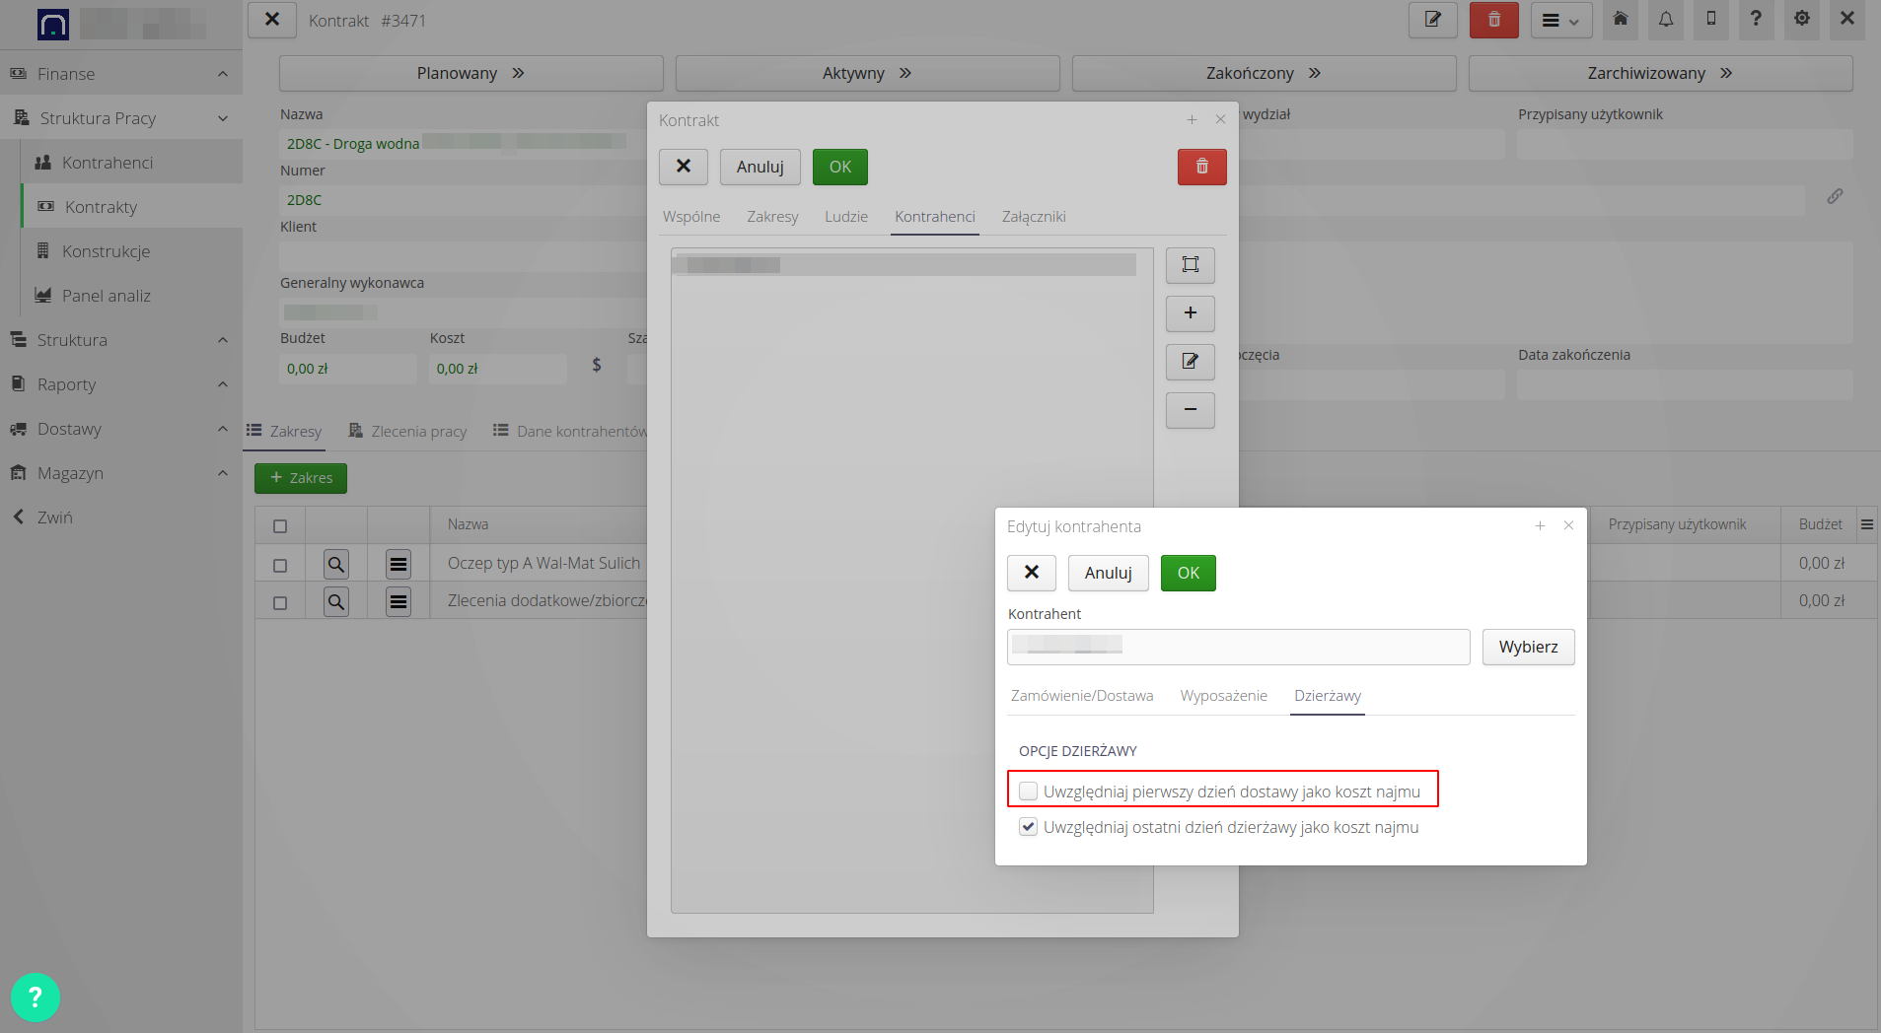Click the Kontrahent input field
The image size is (1881, 1033).
coord(1238,647)
